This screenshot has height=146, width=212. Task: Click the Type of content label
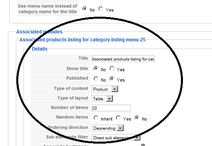coord(71,88)
